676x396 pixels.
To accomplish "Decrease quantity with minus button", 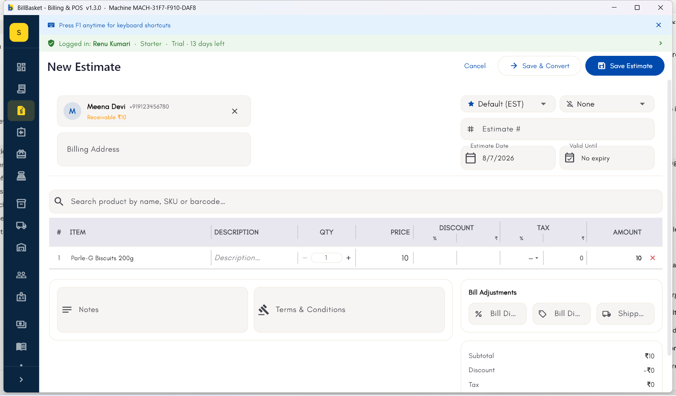I will (305, 258).
